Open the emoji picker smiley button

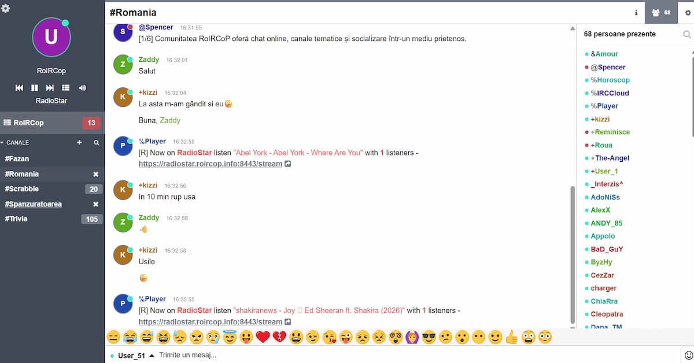pos(688,355)
